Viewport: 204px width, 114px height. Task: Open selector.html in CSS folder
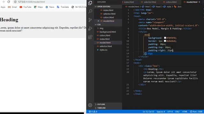[108, 46]
